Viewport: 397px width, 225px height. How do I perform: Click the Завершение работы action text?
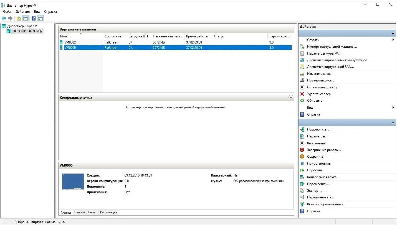click(x=324, y=150)
